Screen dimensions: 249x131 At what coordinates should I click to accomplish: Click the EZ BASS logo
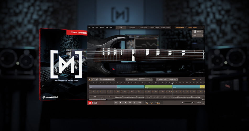[x=93, y=103]
